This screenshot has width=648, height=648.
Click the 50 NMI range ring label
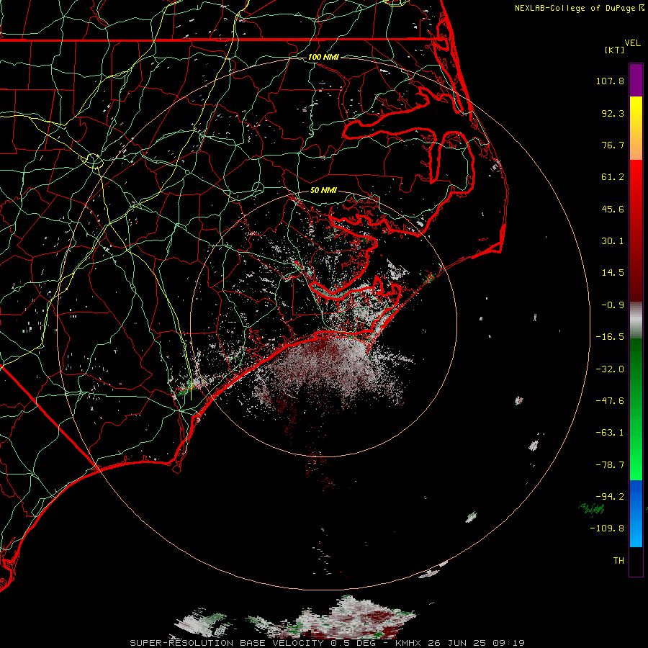[323, 191]
